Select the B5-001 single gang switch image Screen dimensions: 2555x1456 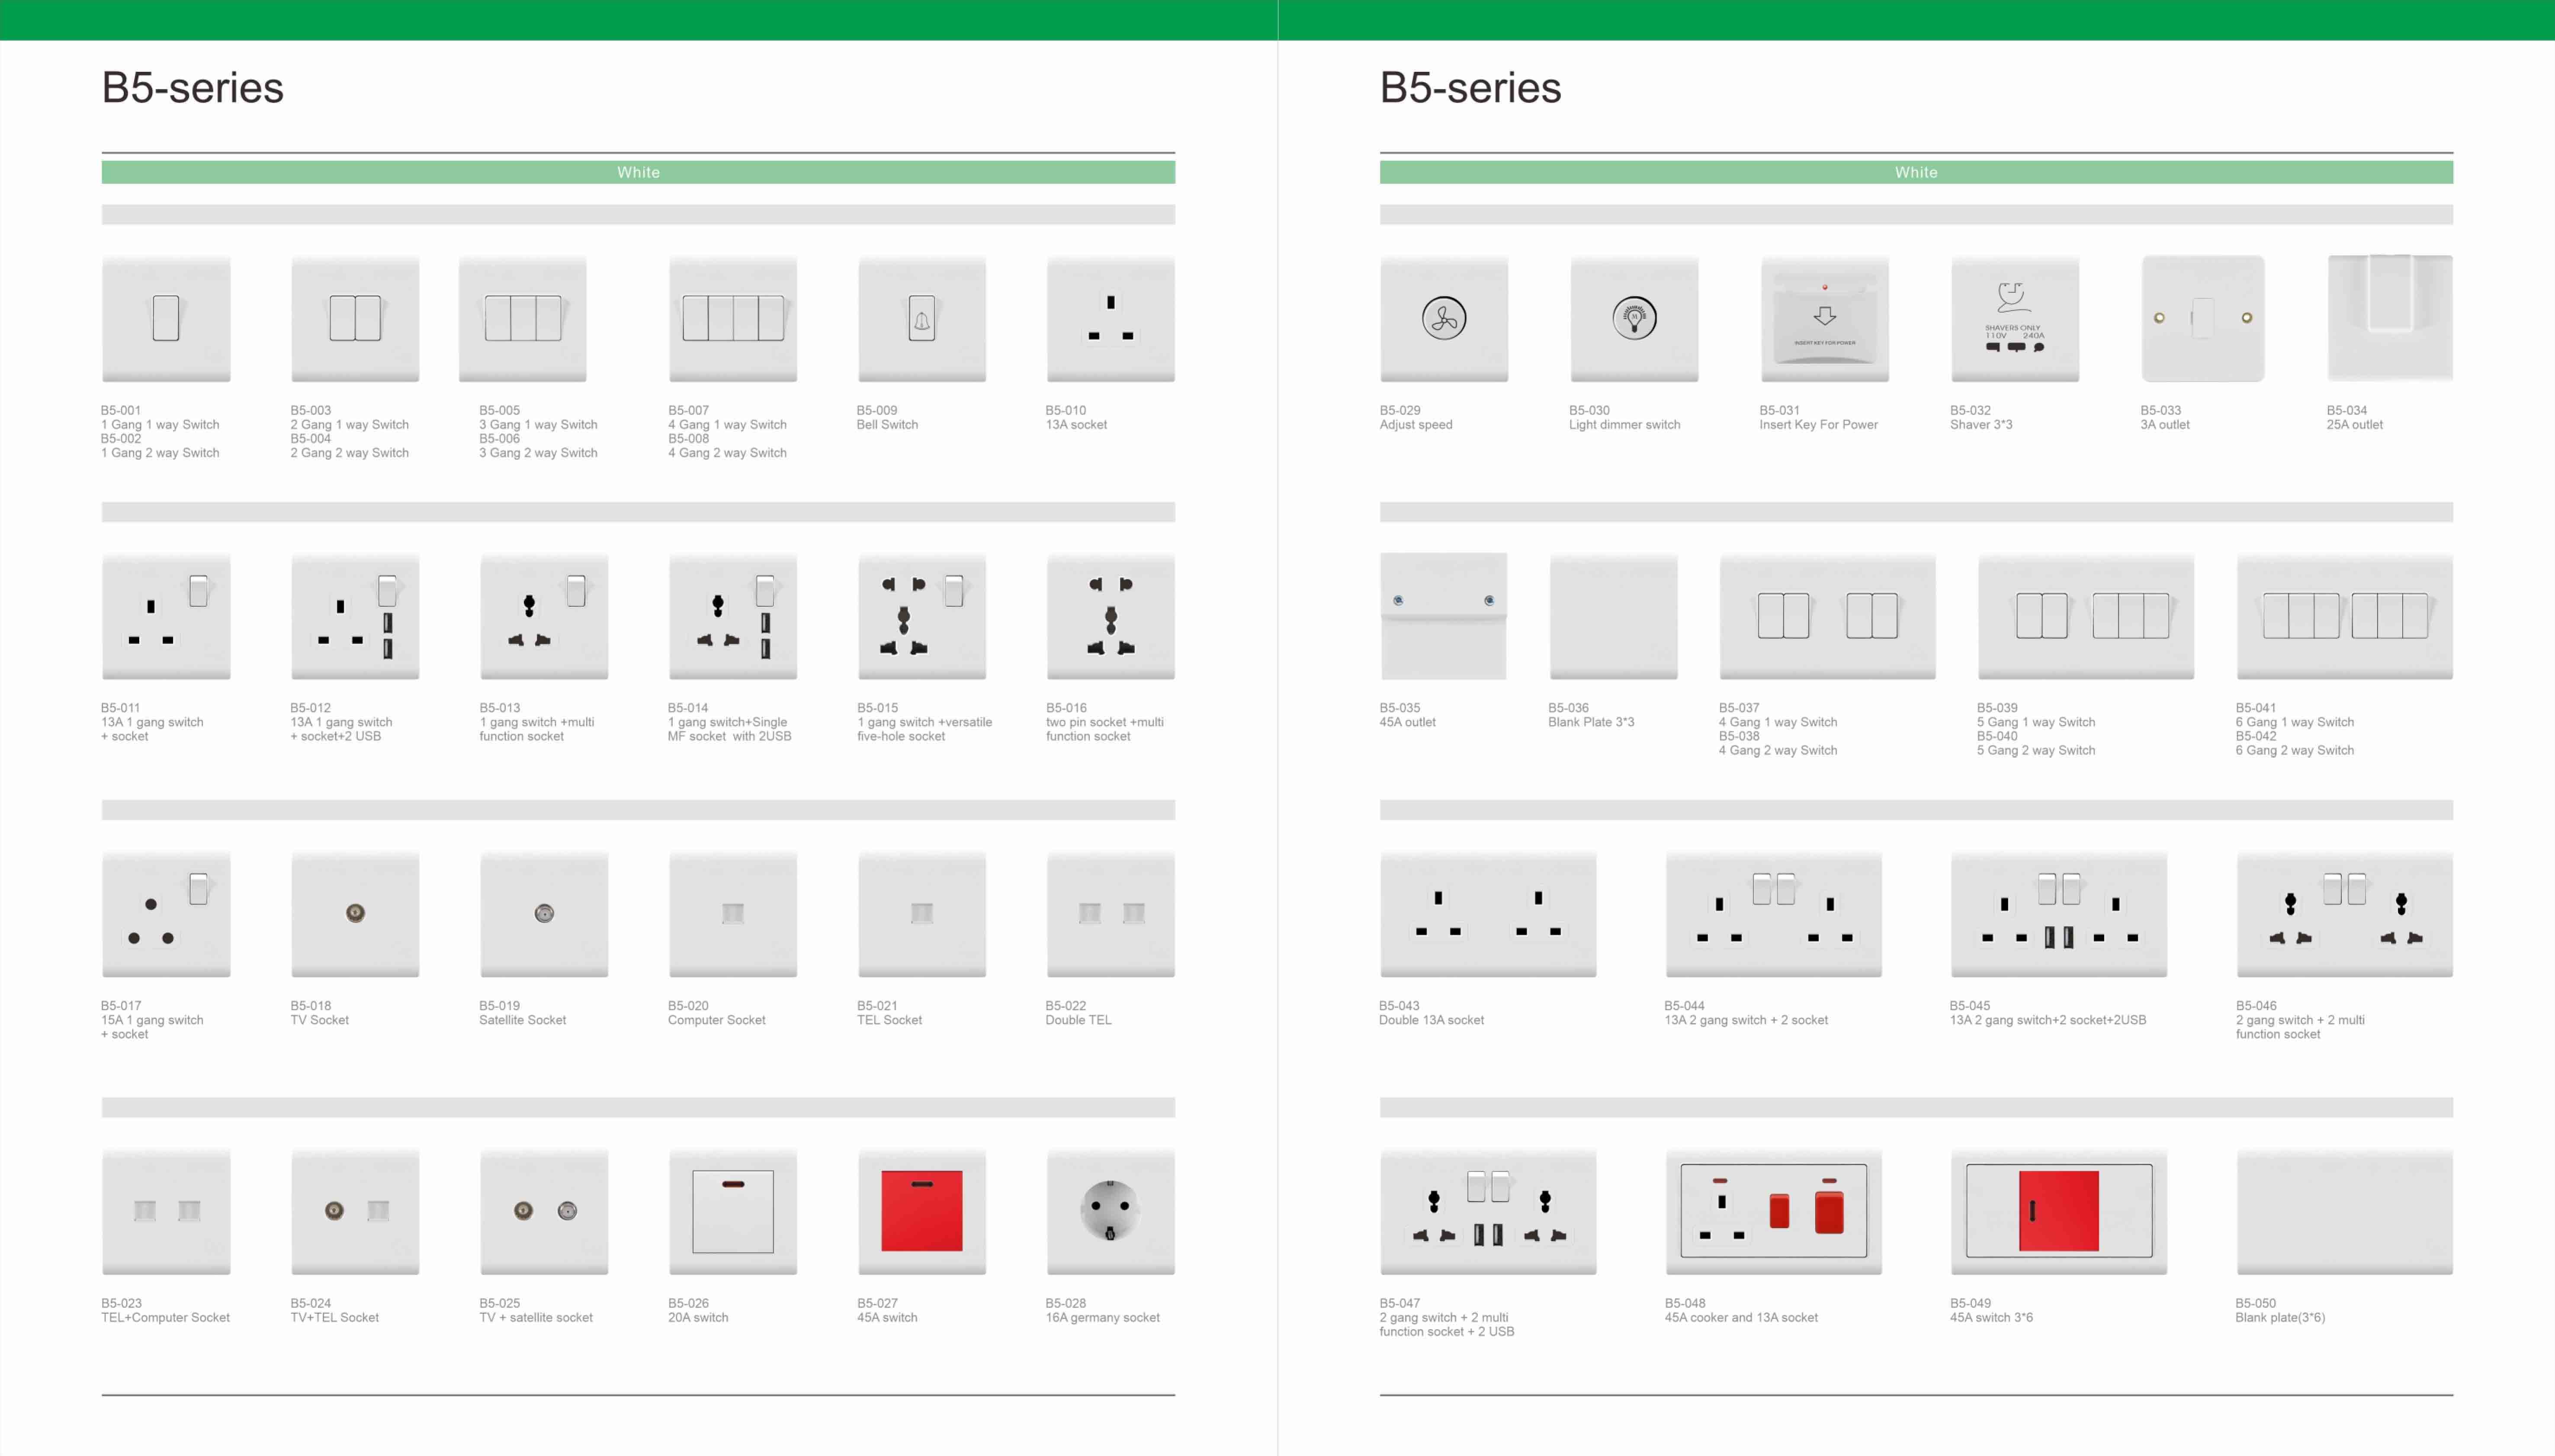(166, 319)
